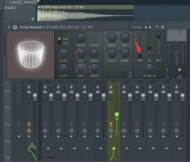Toggle the TEMPO sync button
Viewport: 190px width, 162px height.
(94, 41)
